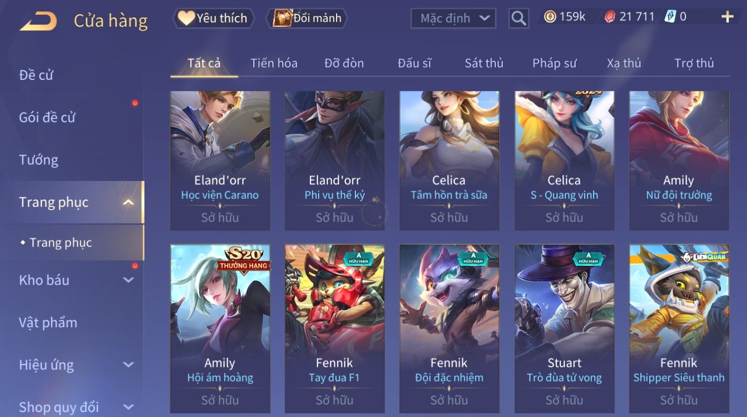Image resolution: width=747 pixels, height=417 pixels.
Task: Open the search magnifier icon
Action: (519, 18)
